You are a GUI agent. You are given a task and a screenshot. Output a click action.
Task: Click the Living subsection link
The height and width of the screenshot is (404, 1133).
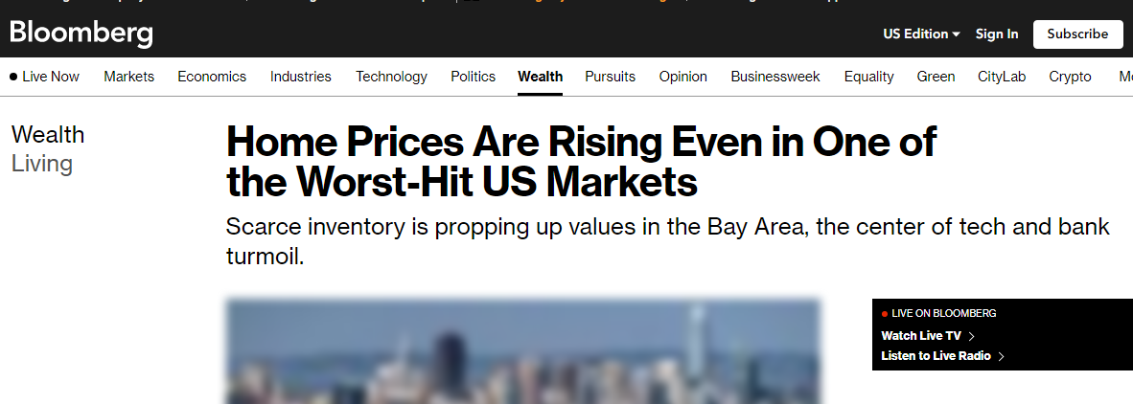tap(42, 164)
